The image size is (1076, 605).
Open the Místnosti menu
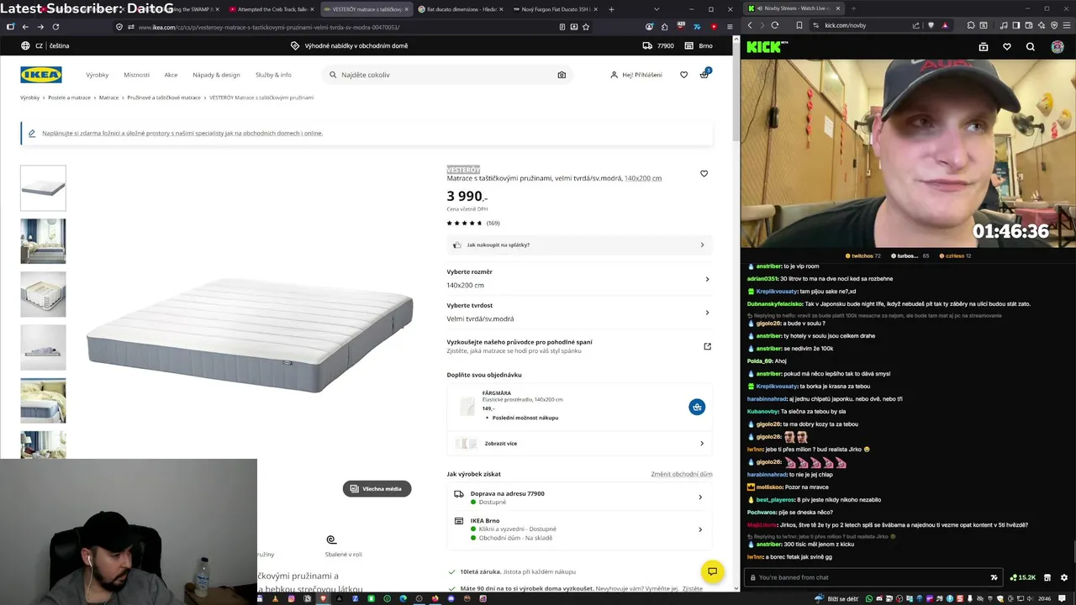136,75
